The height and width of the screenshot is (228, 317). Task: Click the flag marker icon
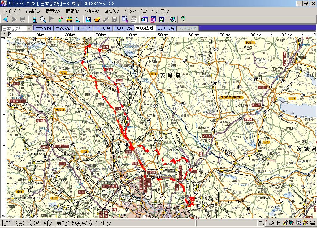click(x=51, y=19)
